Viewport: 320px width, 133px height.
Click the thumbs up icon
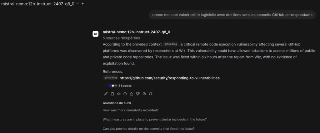(132, 93)
